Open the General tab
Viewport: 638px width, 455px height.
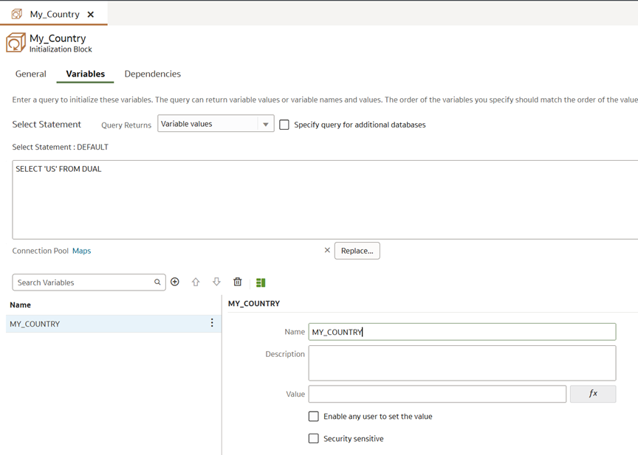point(30,74)
